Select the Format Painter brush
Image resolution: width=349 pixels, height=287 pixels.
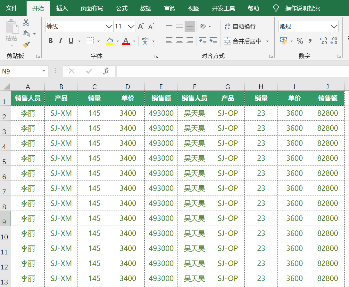coord(26,44)
